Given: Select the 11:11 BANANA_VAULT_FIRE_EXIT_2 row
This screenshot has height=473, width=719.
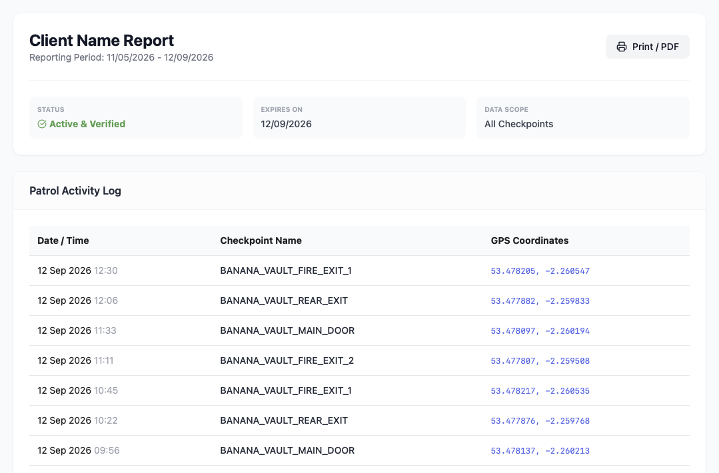Looking at the screenshot, I should point(360,360).
